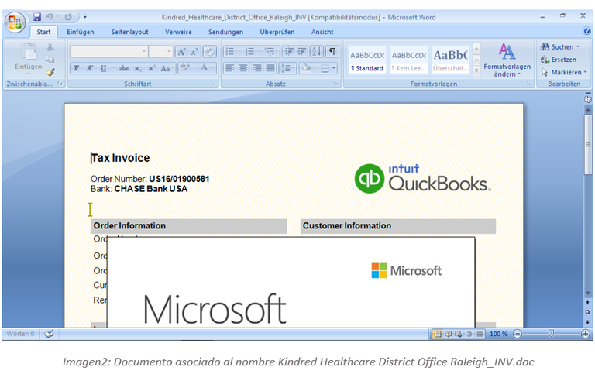Cut selection with scissors icon

(x=50, y=47)
